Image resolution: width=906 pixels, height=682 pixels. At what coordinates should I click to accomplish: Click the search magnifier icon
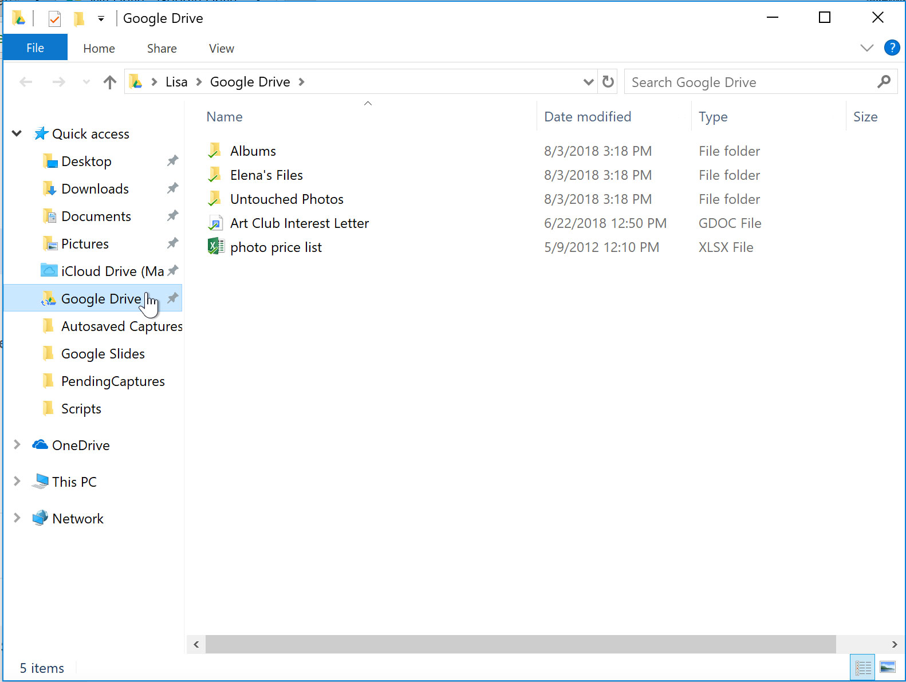(x=884, y=82)
